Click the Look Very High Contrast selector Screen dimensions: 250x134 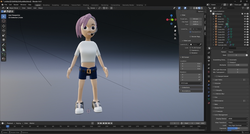click(238, 125)
